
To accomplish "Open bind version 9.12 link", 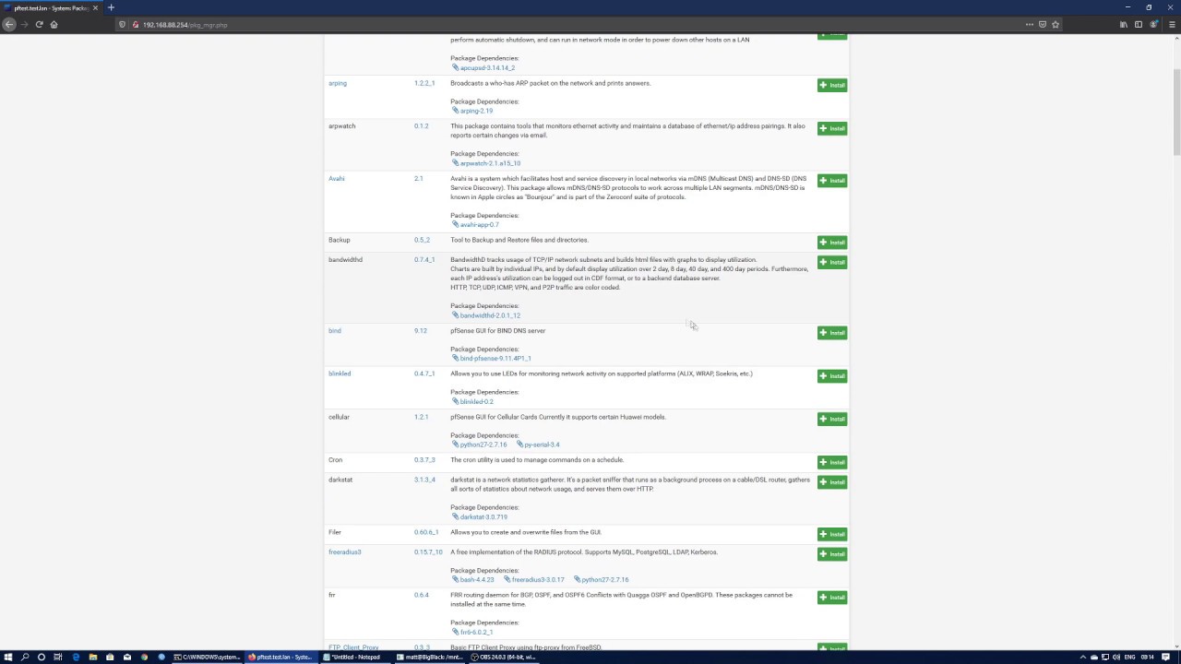I will [421, 330].
